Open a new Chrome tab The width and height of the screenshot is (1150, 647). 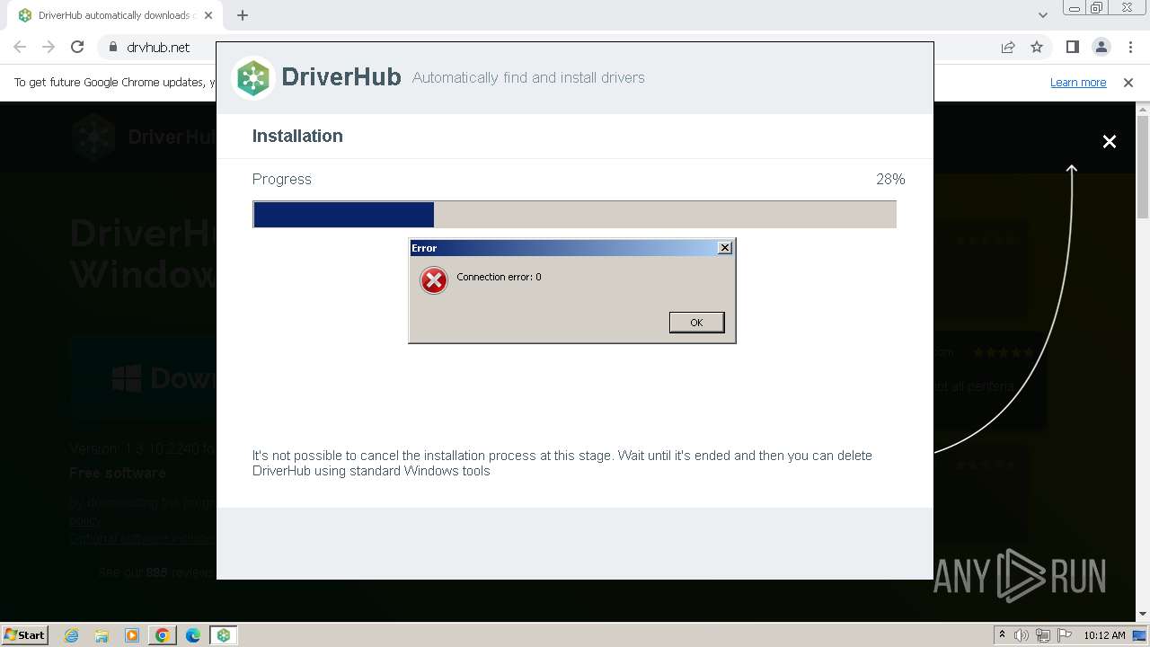(x=243, y=15)
